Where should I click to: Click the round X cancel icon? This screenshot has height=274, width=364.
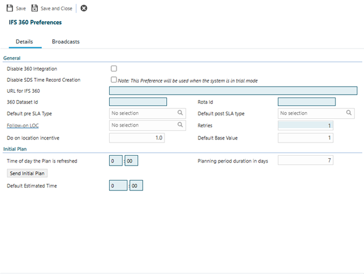84,8
